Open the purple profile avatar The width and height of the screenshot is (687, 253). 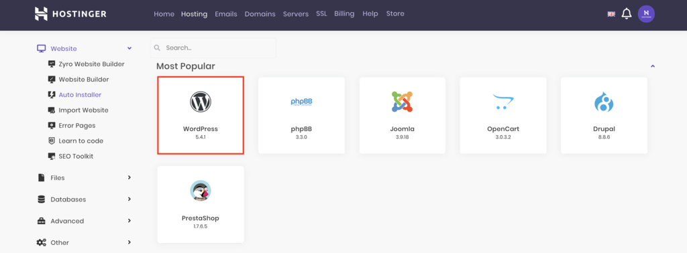pos(646,14)
